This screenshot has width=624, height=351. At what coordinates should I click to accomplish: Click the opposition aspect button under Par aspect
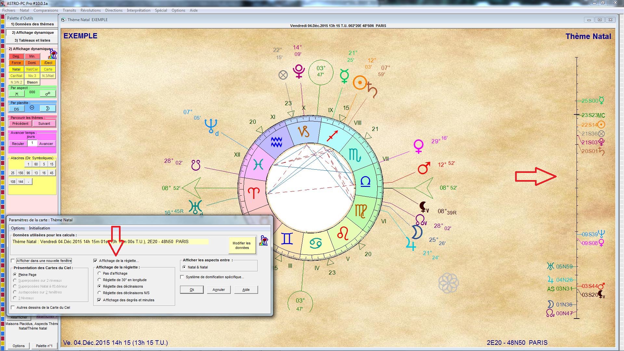point(48,94)
